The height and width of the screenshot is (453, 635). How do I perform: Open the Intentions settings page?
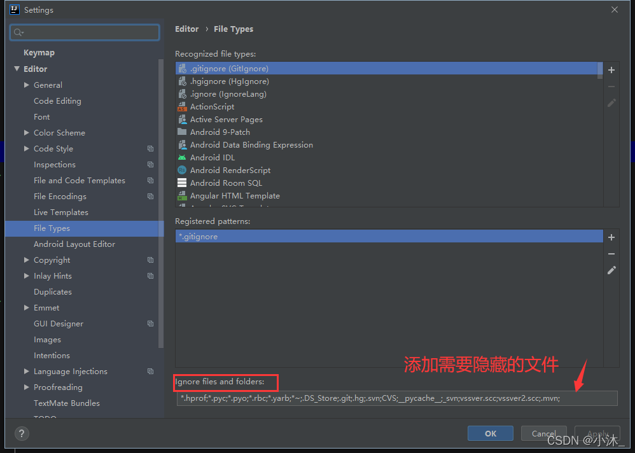coord(52,356)
